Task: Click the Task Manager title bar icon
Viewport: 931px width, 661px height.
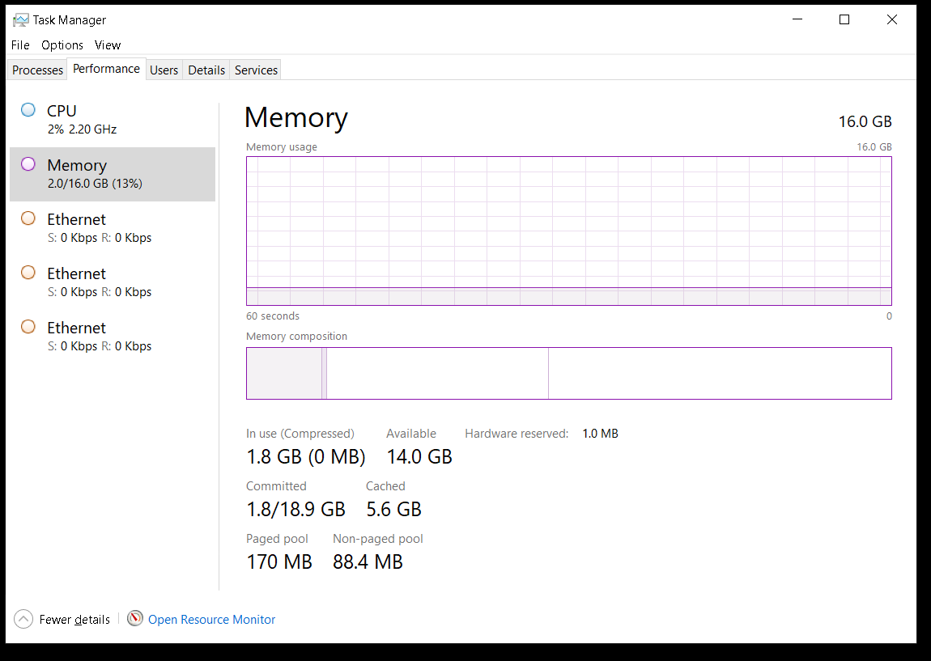Action: (x=20, y=20)
